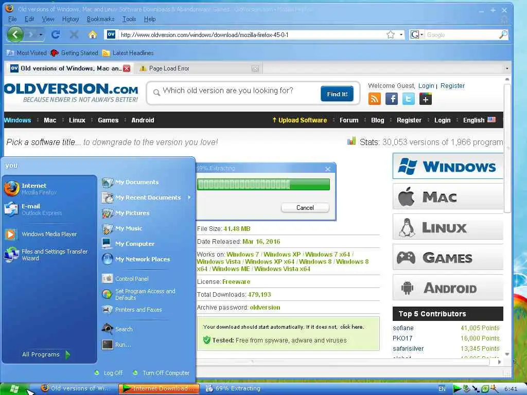Click the black plus share icon
The width and height of the screenshot is (527, 395).
pyautogui.click(x=425, y=99)
